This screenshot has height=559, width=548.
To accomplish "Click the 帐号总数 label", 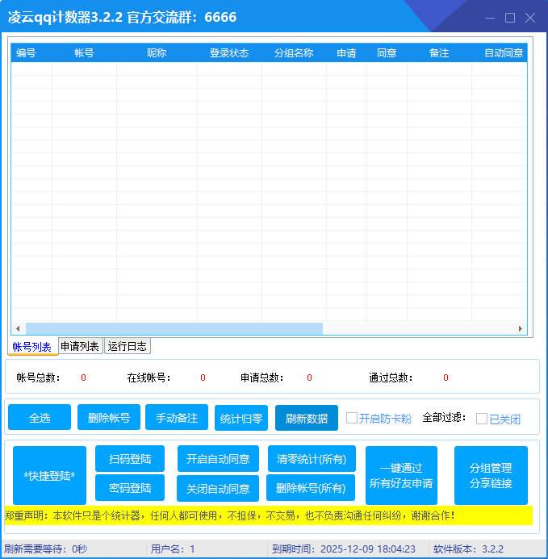I will pyautogui.click(x=38, y=378).
